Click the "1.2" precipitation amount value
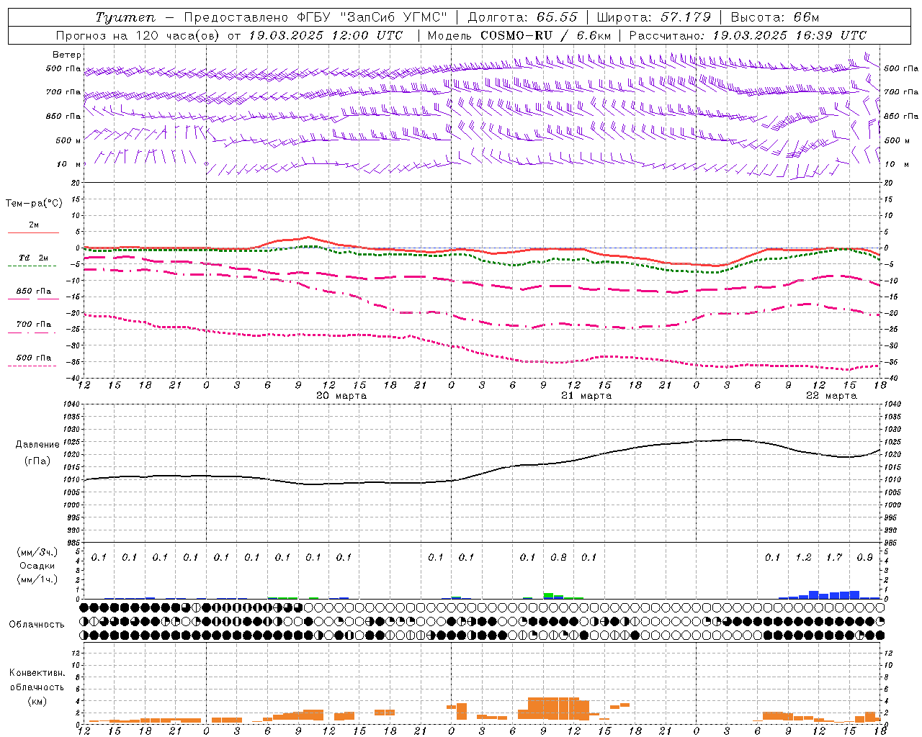Image resolution: width=922 pixels, height=737 pixels. click(x=803, y=557)
